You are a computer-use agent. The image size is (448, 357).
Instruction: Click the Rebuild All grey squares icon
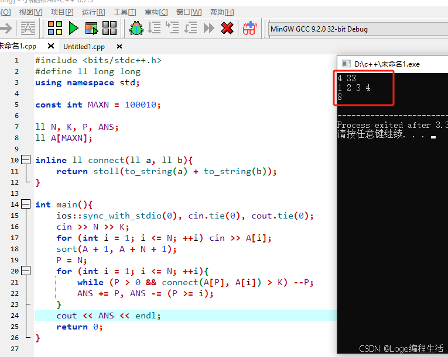(x=110, y=28)
